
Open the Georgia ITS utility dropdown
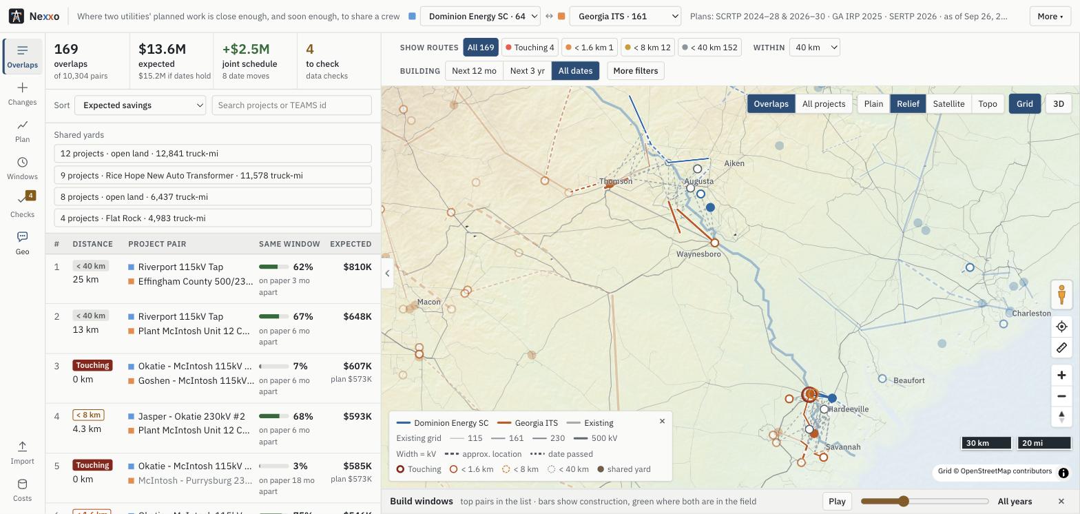(625, 16)
